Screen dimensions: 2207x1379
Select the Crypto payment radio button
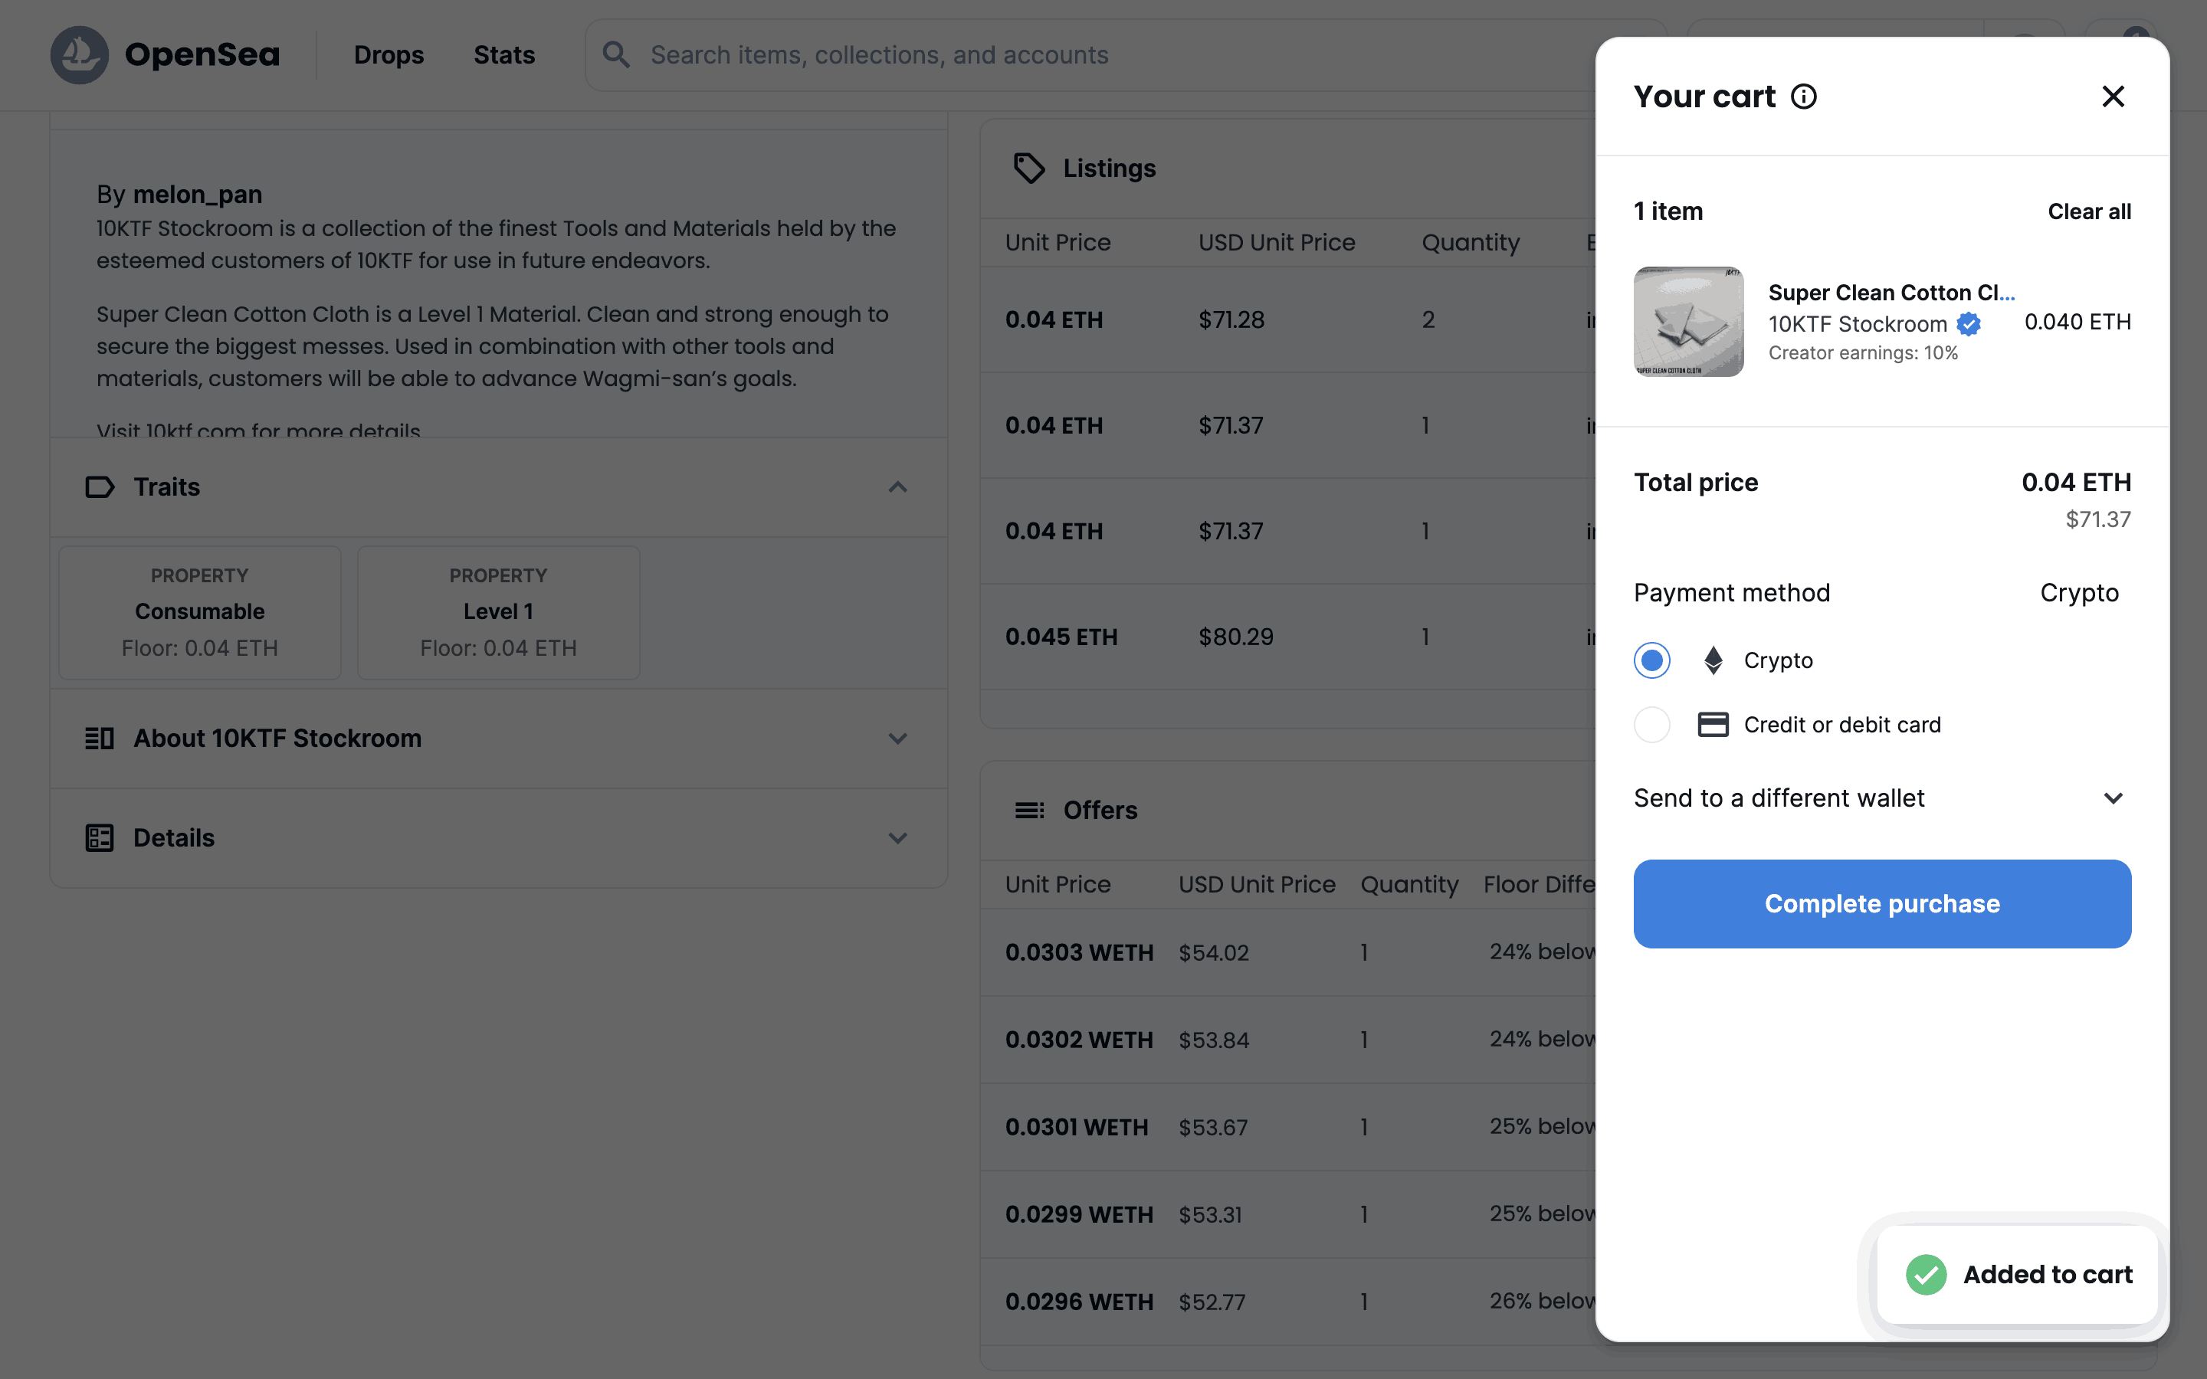1651,660
